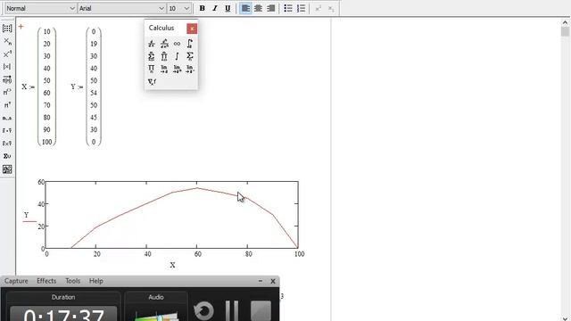Insert iterated product with limits operator
Screen dimensions: 571x321
(x=164, y=56)
